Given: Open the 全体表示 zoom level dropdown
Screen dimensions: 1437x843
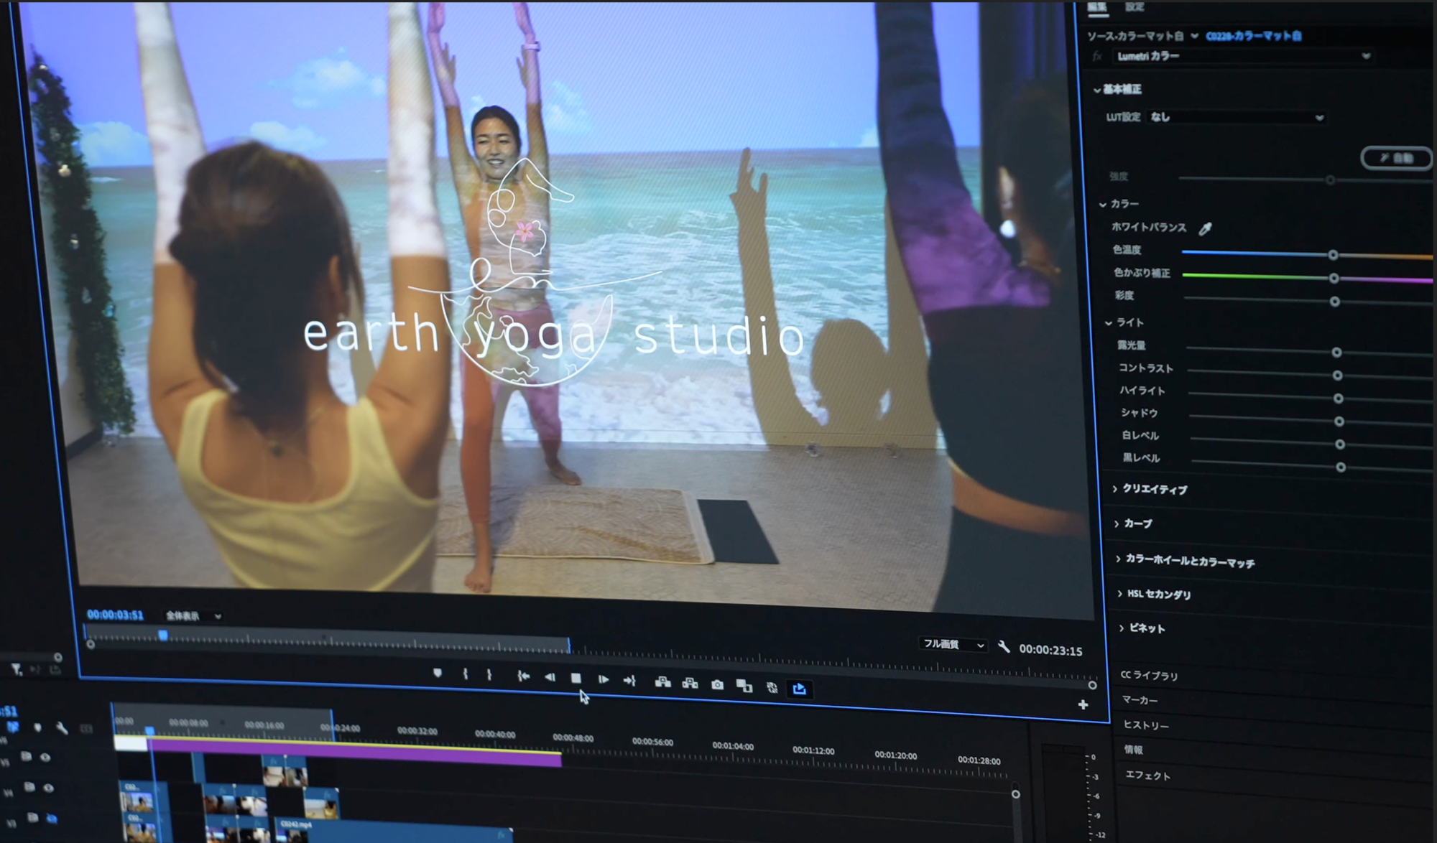Looking at the screenshot, I should click(193, 615).
